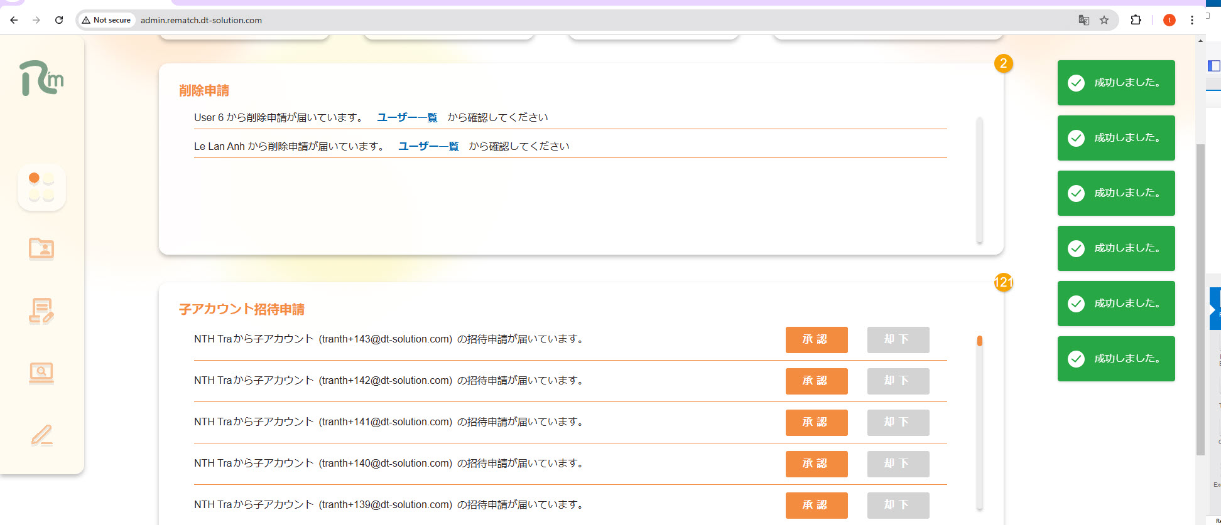Open Chrome three-dot menu
This screenshot has width=1221, height=525.
[x=1191, y=20]
